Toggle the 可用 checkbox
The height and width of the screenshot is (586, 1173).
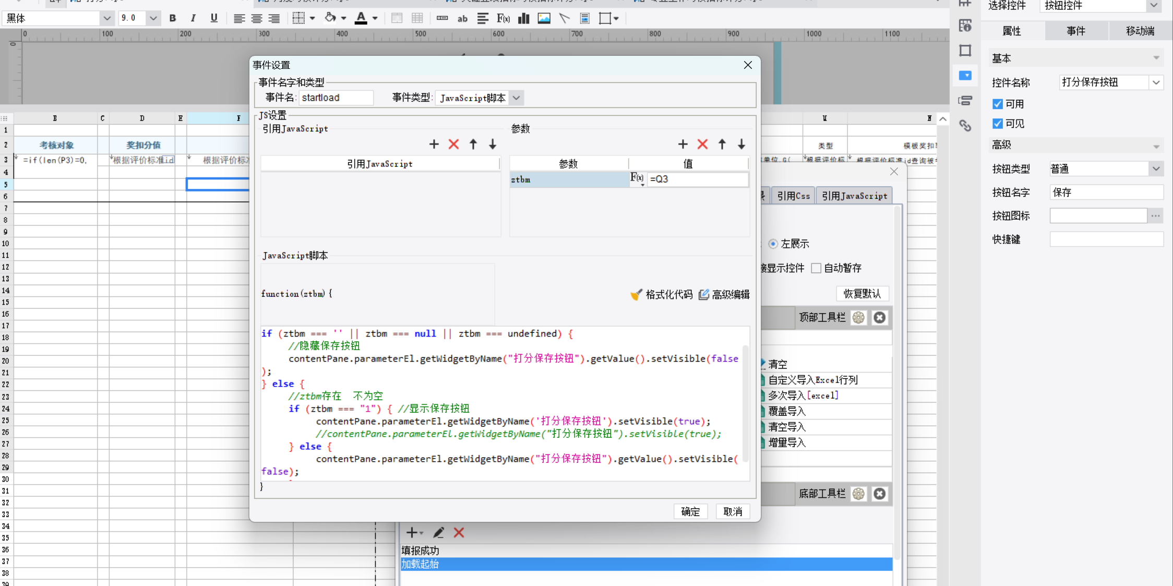coord(998,104)
